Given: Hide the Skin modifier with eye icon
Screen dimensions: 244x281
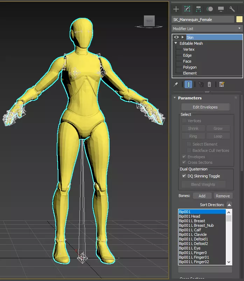Looking at the screenshot, I should 176,37.
